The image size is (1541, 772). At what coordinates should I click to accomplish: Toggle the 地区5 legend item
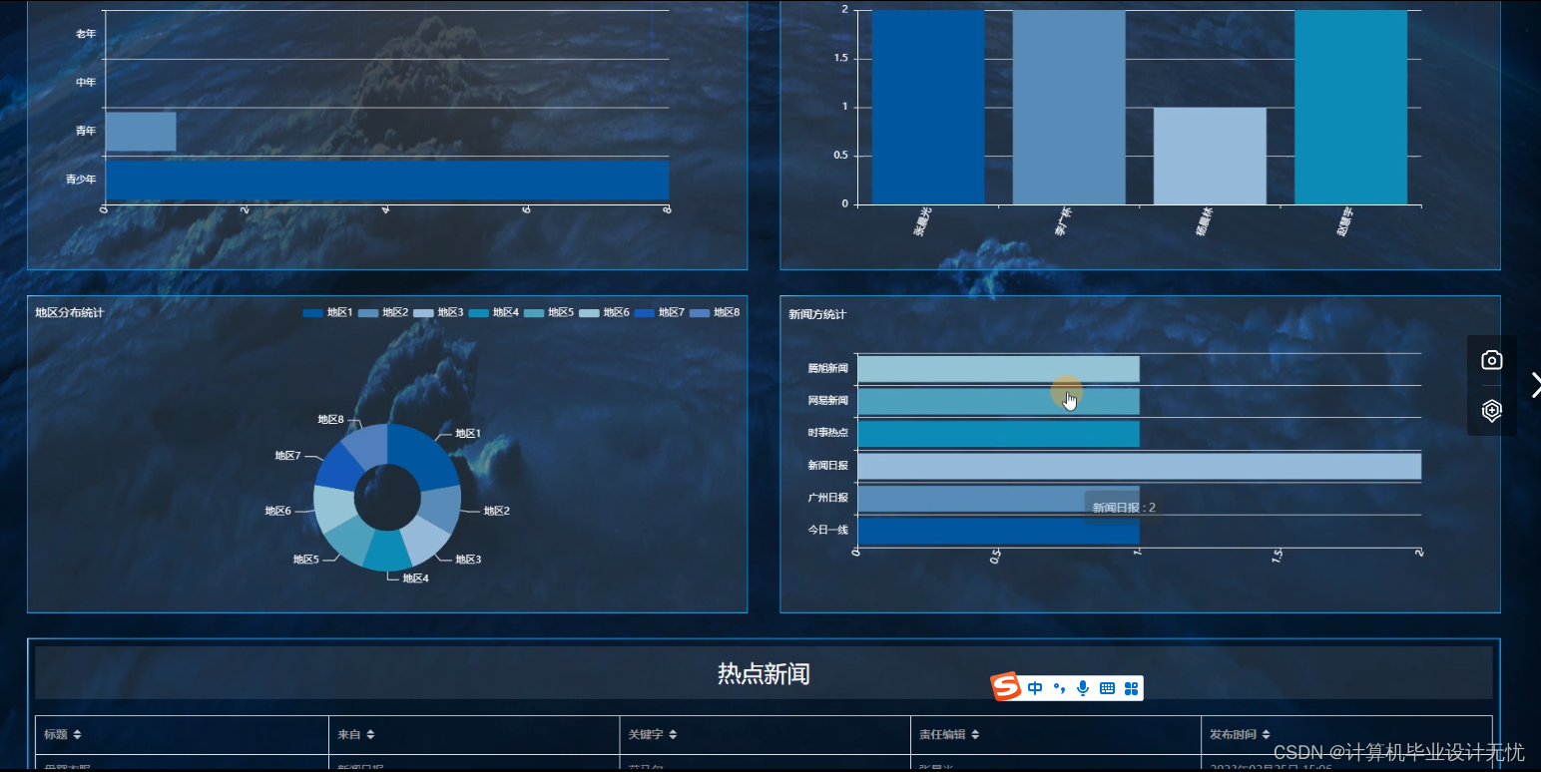tap(549, 313)
